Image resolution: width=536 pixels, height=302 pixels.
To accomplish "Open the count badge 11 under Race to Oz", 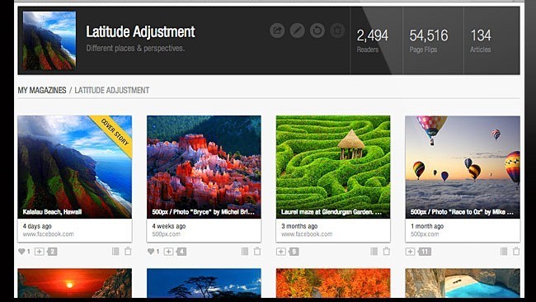I will pos(424,252).
